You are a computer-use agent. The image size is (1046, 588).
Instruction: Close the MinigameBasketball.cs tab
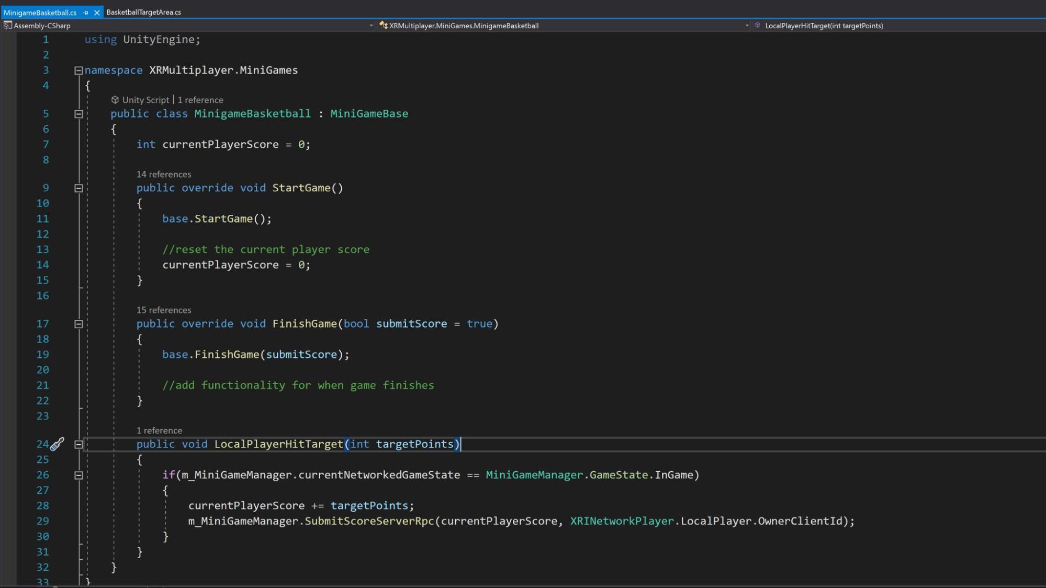(x=96, y=11)
